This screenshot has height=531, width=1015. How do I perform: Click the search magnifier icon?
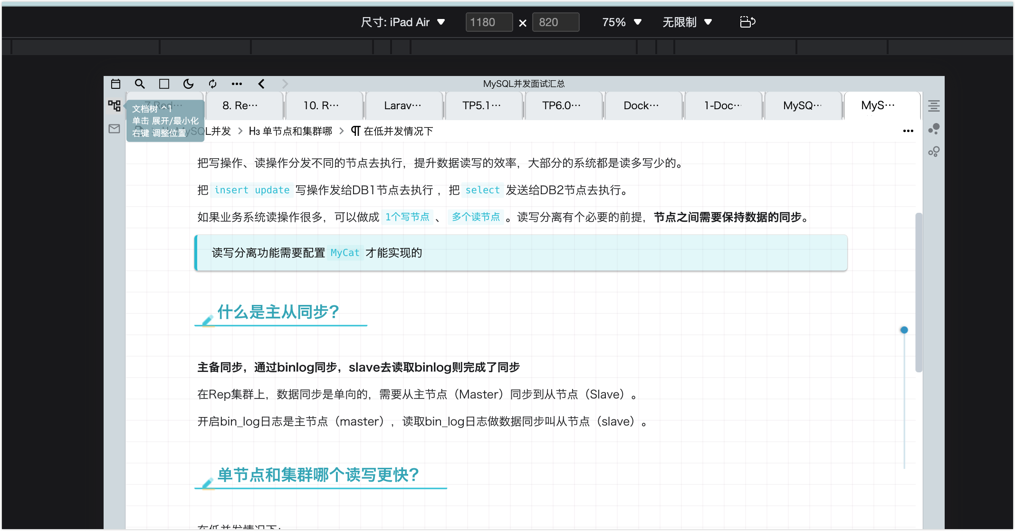(x=140, y=84)
